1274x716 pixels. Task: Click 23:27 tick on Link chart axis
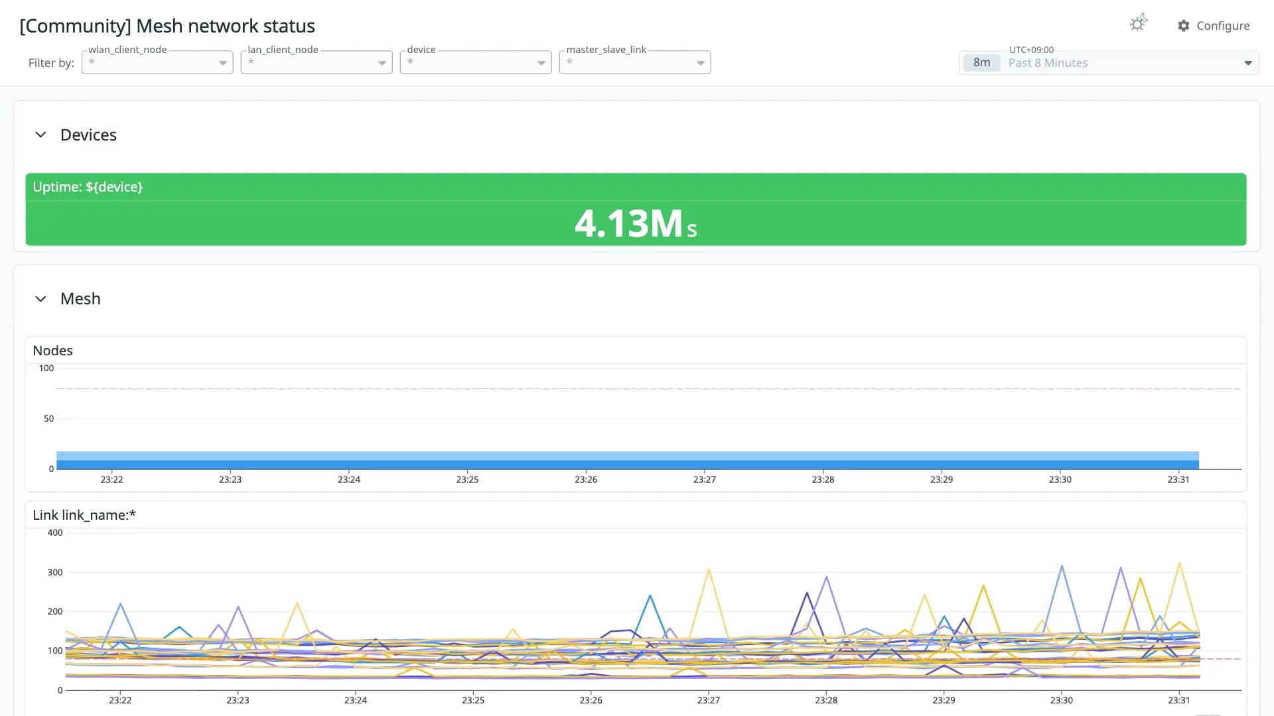(x=708, y=700)
